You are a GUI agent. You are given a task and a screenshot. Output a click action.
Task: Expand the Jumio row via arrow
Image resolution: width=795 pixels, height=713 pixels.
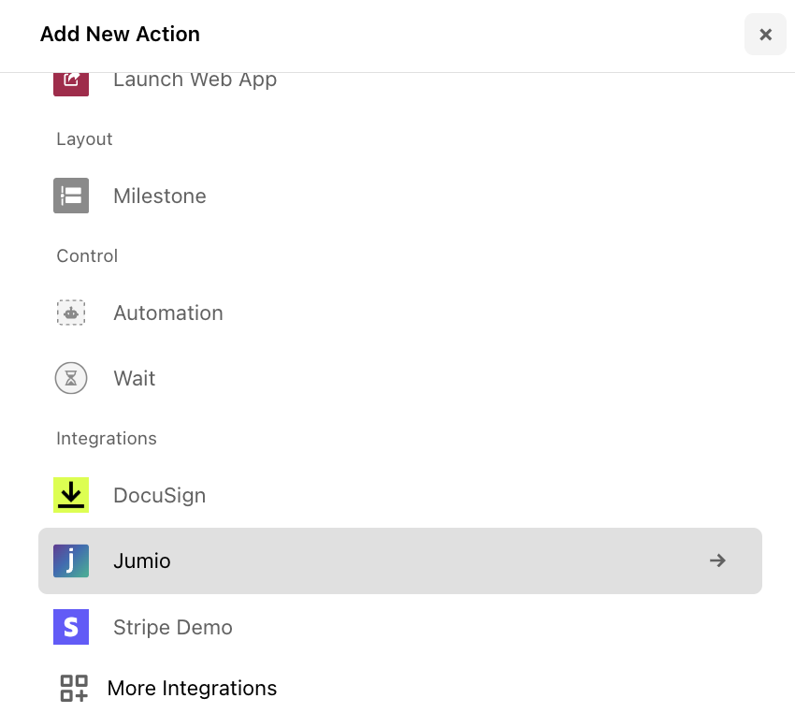[716, 560]
